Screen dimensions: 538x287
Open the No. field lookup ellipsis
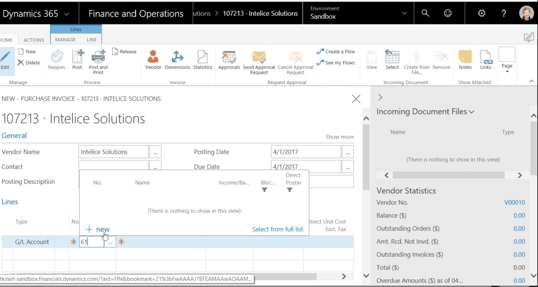[x=110, y=242]
